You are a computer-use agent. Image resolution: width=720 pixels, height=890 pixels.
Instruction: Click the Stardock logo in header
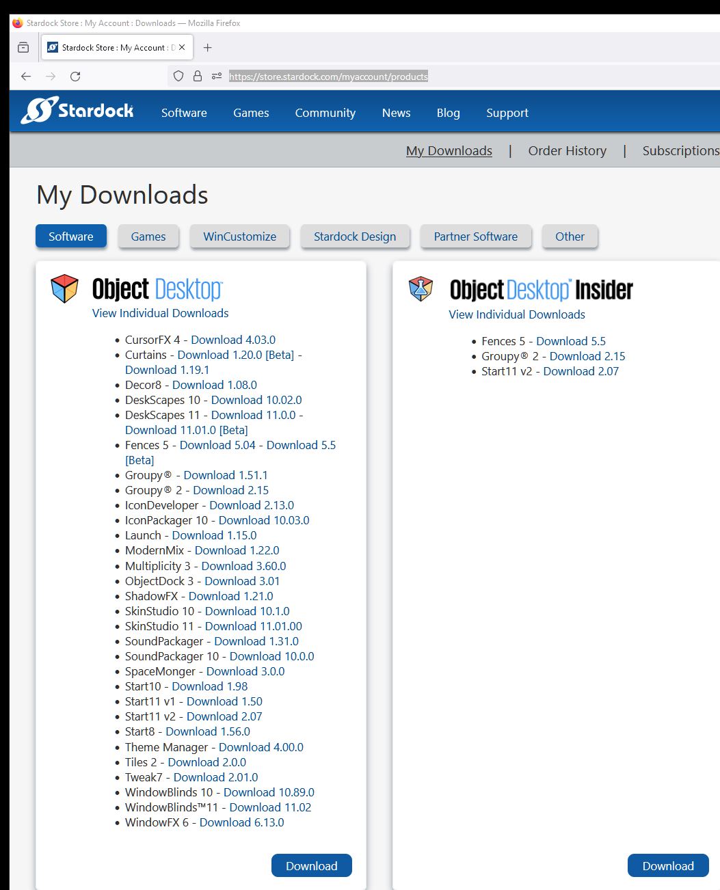[77, 111]
